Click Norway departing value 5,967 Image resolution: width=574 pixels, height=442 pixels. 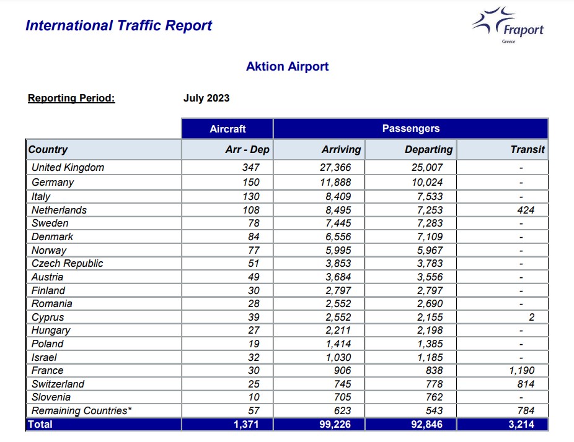[430, 251]
